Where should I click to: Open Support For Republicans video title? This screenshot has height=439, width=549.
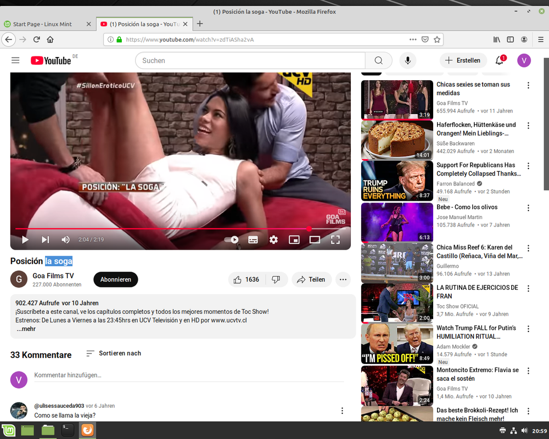pyautogui.click(x=478, y=169)
